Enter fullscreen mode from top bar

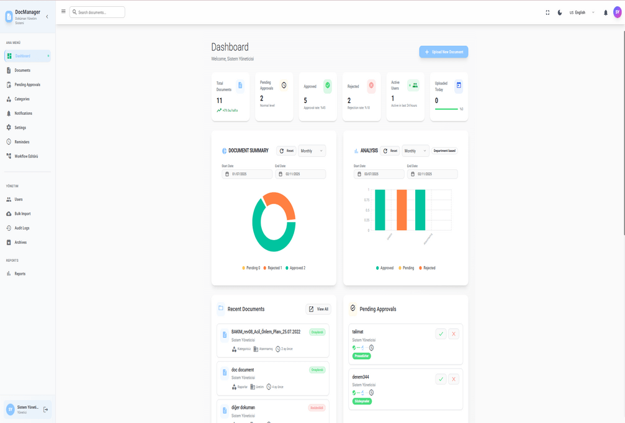pos(547,12)
